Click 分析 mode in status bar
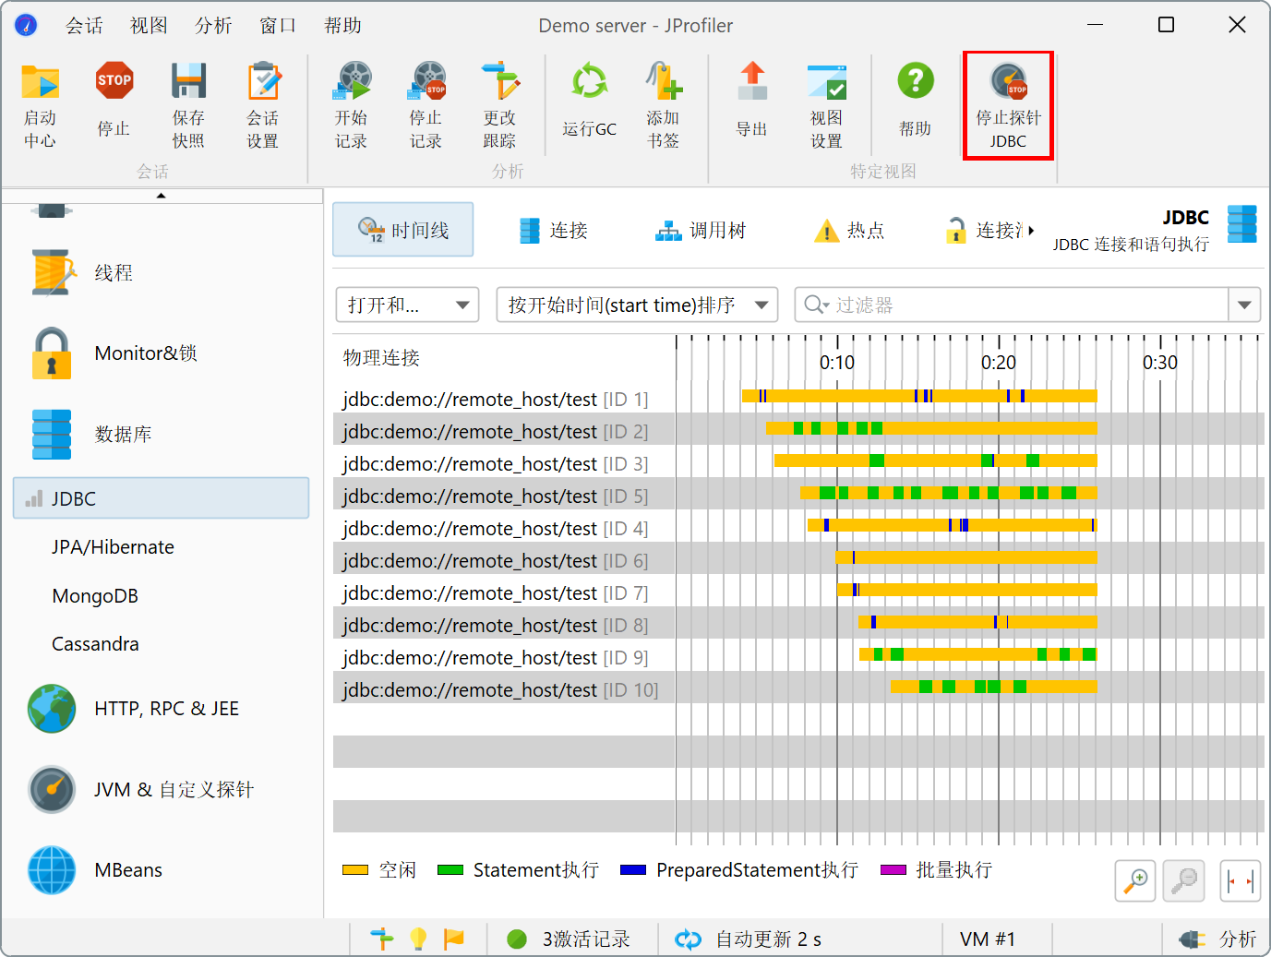Viewport: 1271px width, 957px height. tap(1218, 939)
